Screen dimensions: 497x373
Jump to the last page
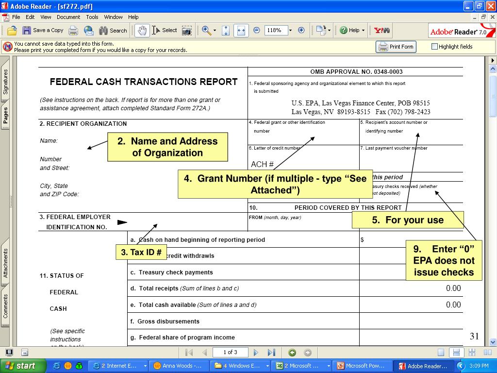(x=271, y=353)
